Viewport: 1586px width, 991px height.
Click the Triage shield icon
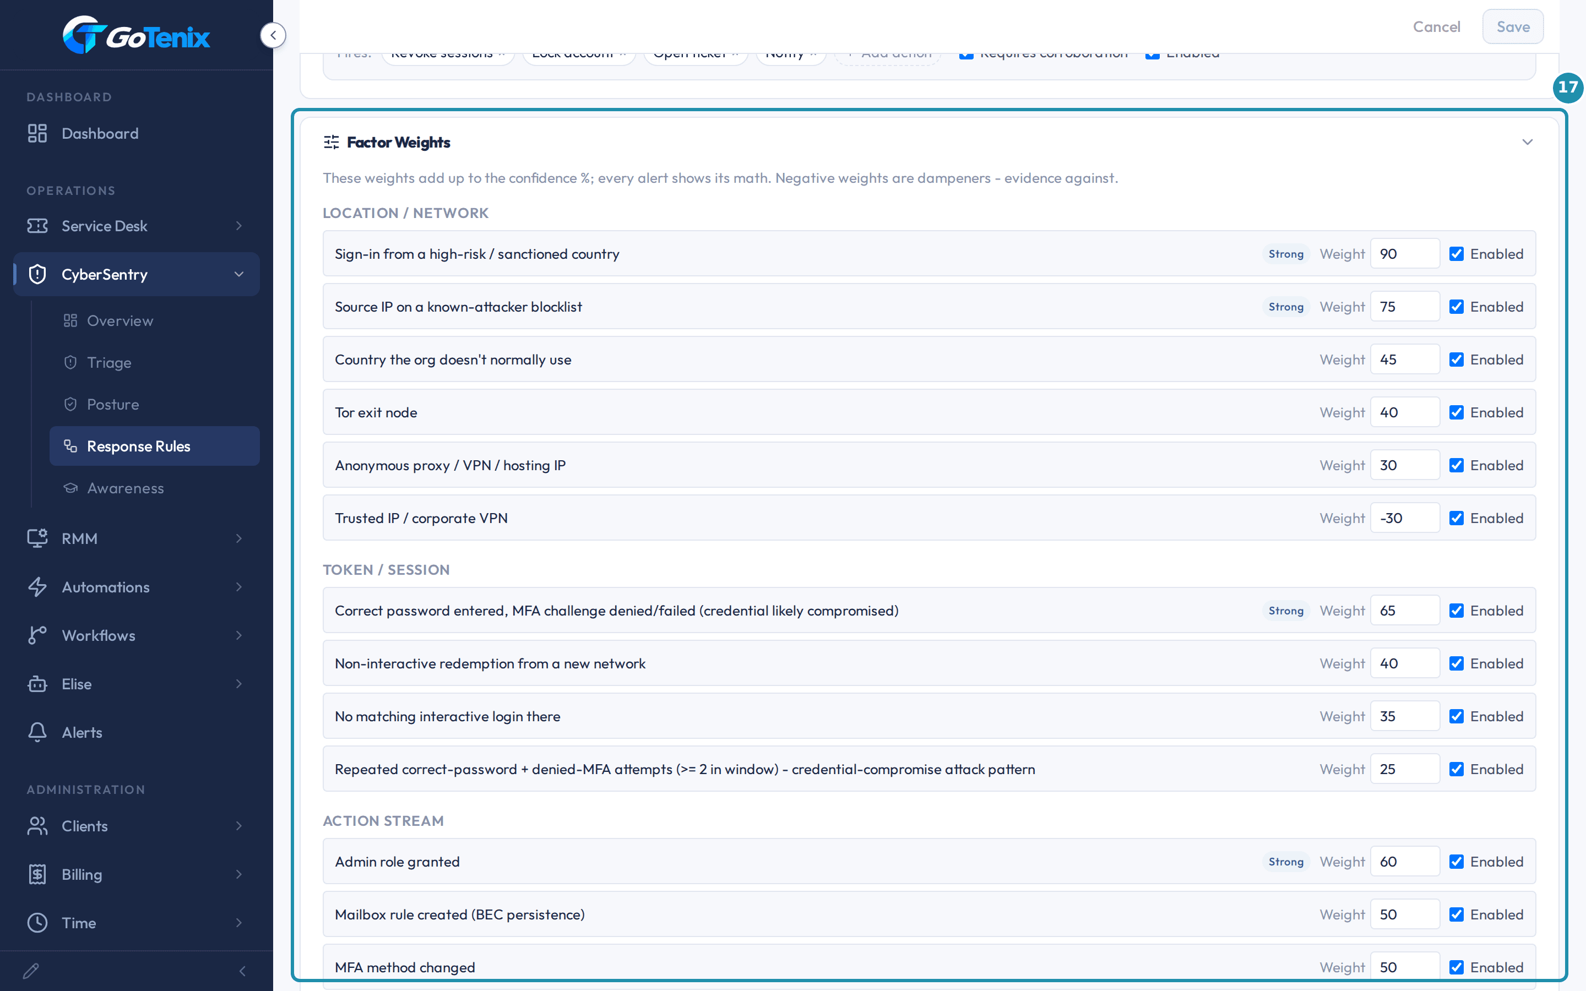pyautogui.click(x=71, y=363)
